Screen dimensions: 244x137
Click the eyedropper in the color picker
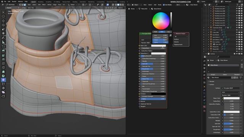click(x=170, y=35)
